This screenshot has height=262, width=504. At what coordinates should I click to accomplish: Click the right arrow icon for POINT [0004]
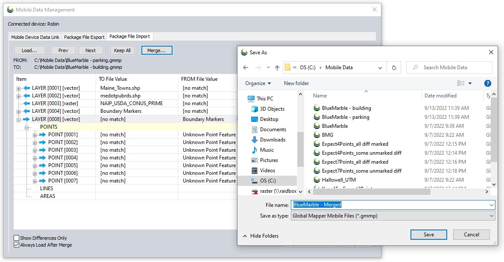click(x=42, y=158)
